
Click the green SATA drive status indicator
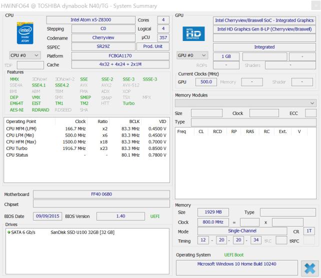click(x=8, y=232)
